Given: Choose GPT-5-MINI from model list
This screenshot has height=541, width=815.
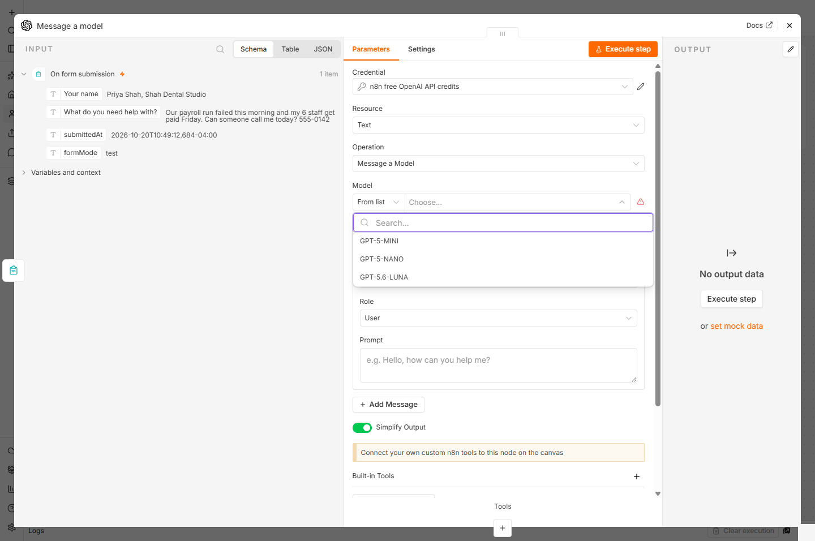Looking at the screenshot, I should pyautogui.click(x=503, y=241).
